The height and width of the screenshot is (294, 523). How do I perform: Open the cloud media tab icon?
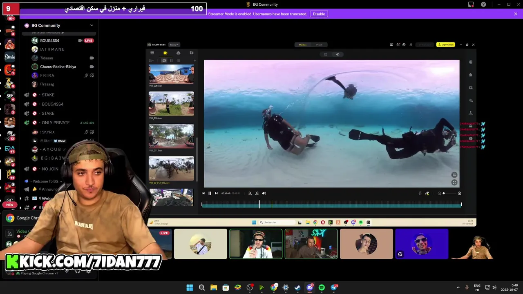pos(178,53)
